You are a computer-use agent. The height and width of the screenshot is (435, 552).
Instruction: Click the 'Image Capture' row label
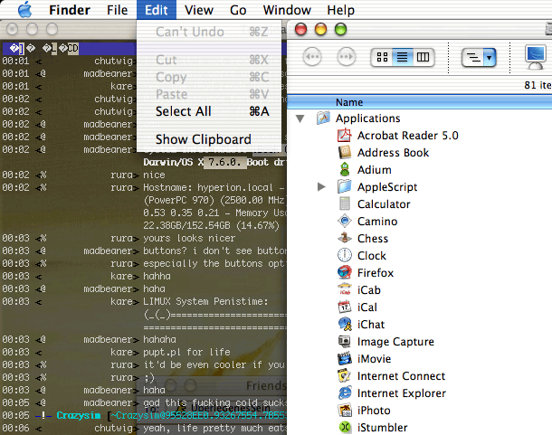click(x=395, y=342)
